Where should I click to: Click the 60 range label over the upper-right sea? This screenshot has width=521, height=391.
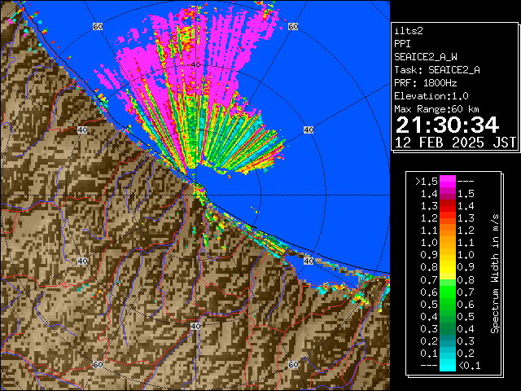(293, 27)
